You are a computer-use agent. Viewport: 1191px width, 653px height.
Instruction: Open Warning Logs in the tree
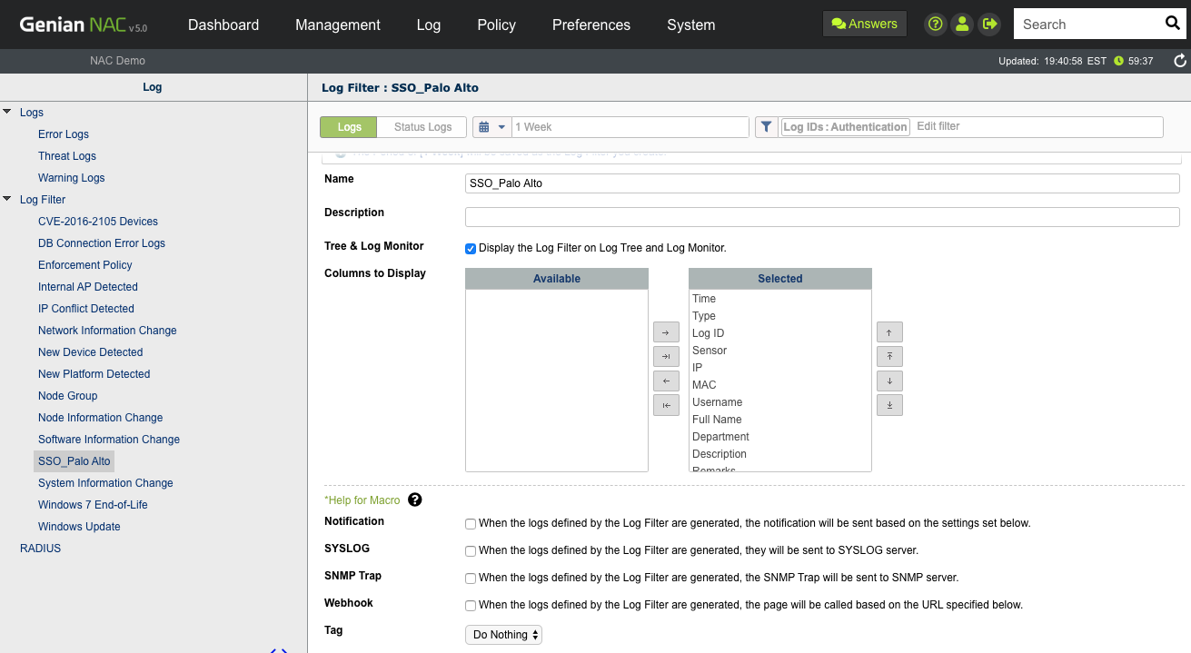coord(72,178)
